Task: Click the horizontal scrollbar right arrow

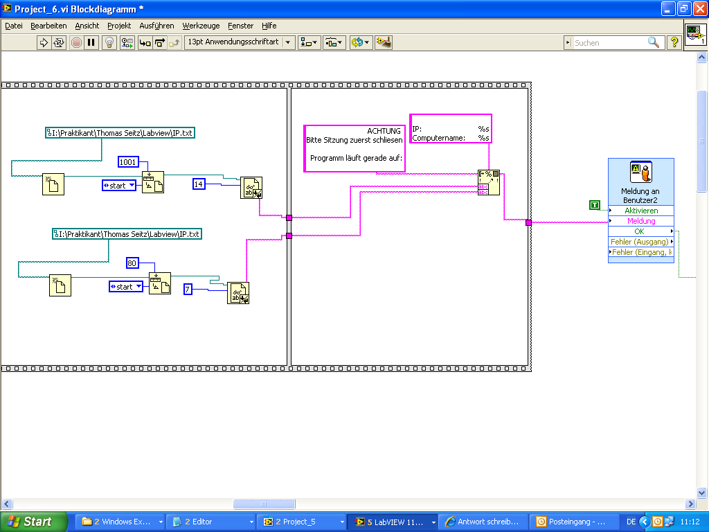Action: click(x=690, y=504)
